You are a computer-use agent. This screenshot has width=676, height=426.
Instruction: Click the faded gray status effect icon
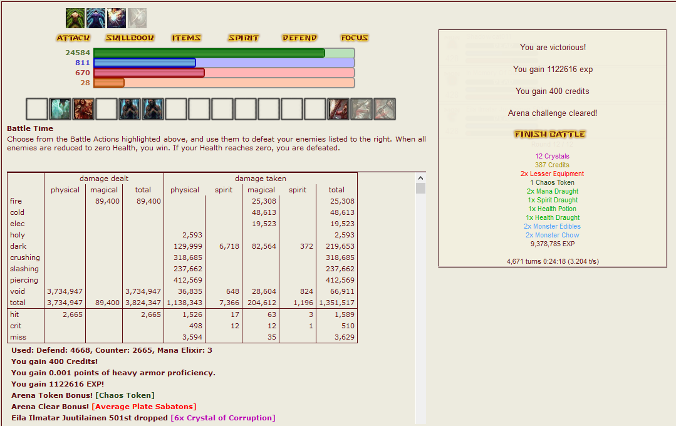pos(137,18)
